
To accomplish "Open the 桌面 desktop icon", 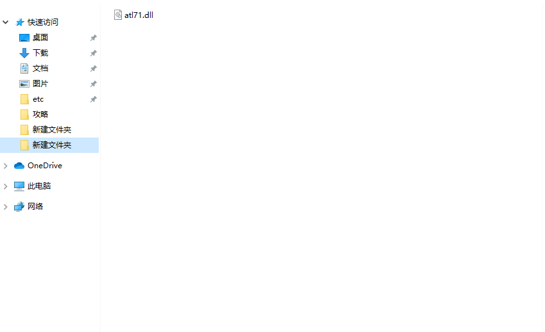I will click(x=24, y=38).
